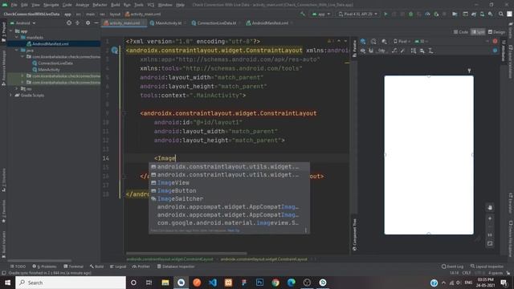Click the red error indicator in design toolbar
The height and width of the screenshot is (289, 514).
point(495,41)
